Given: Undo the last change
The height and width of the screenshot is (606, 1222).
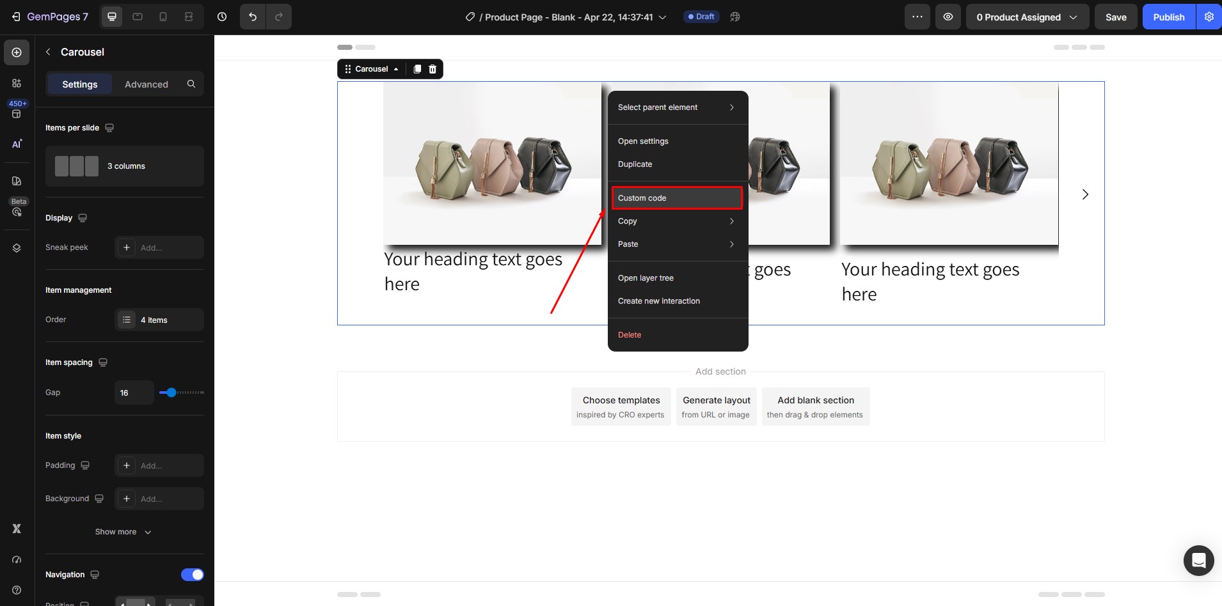Looking at the screenshot, I should 252,17.
